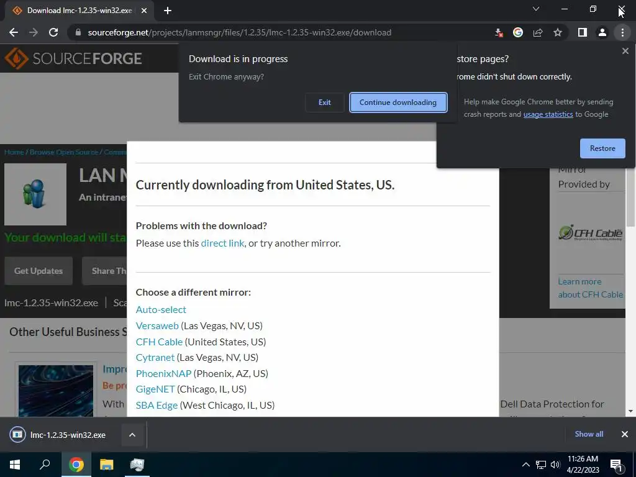Open the Chrome profile menu

tap(602, 32)
